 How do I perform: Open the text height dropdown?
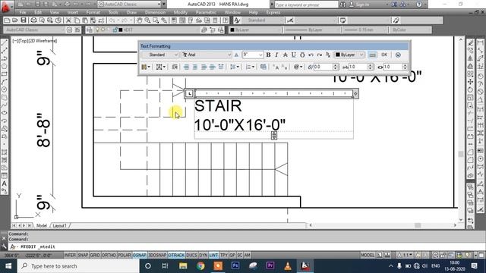(253, 55)
